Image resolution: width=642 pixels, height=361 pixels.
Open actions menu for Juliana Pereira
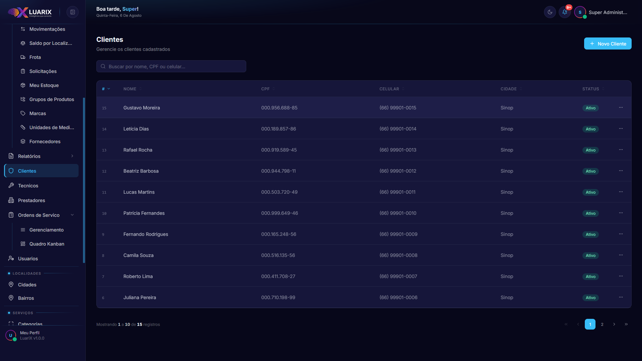point(621,297)
